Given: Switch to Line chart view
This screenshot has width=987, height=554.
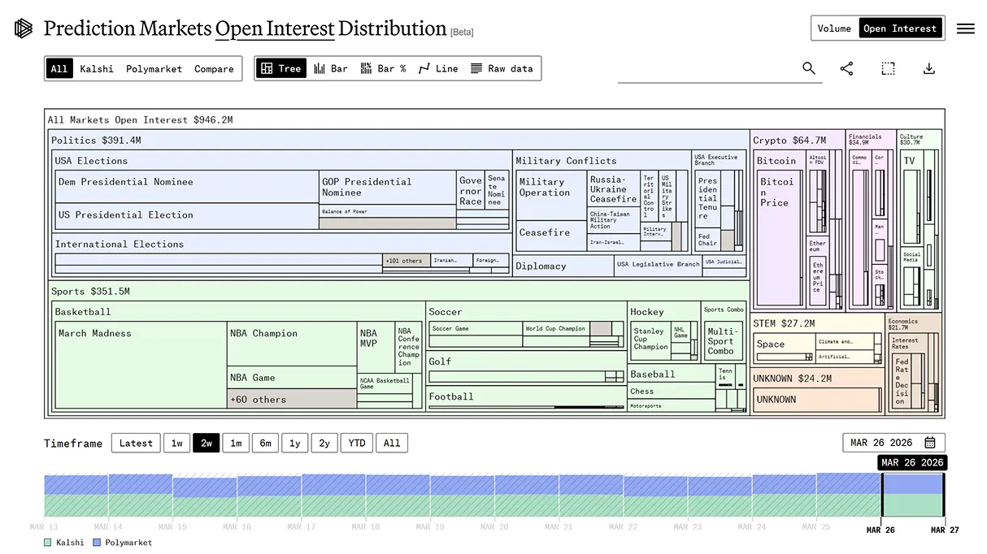Looking at the screenshot, I should [438, 69].
